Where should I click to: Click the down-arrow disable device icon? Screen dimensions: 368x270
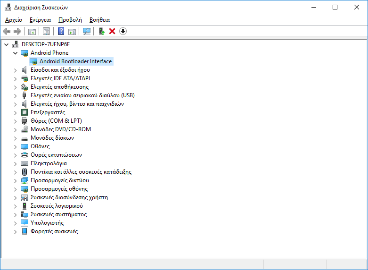click(x=123, y=31)
